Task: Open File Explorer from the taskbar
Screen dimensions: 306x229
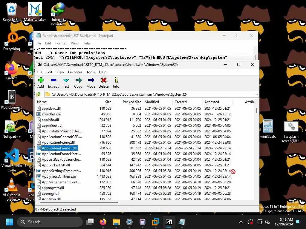Action: 116,222
